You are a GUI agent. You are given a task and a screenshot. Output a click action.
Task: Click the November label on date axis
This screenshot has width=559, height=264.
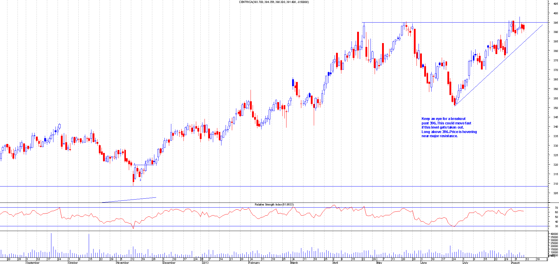123,263
